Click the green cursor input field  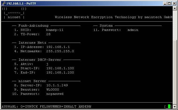click(x=168, y=107)
